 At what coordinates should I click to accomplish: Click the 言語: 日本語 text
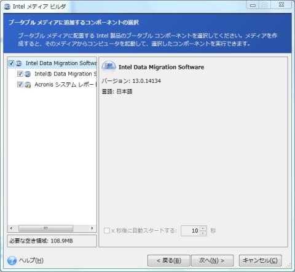click(x=117, y=91)
